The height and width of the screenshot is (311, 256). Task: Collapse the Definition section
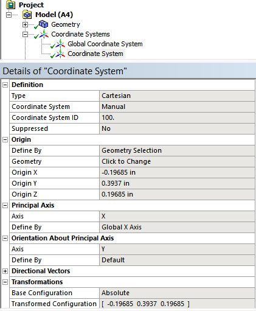[x=5, y=85]
